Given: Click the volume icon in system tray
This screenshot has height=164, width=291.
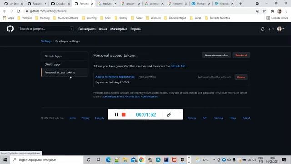Looking at the screenshot, I should click(255, 160).
